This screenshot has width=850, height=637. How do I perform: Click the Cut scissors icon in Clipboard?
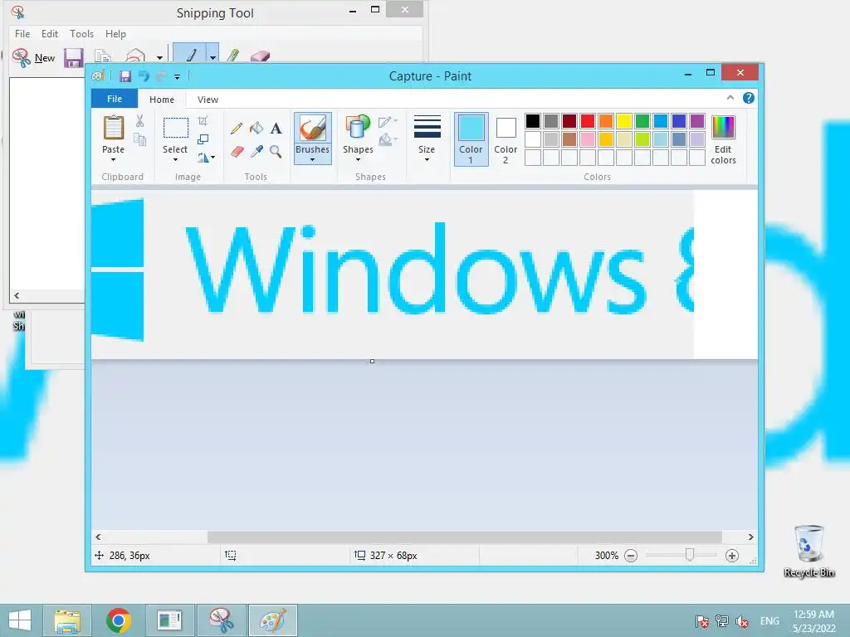coord(139,121)
